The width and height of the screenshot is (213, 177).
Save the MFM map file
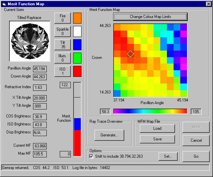(157, 139)
